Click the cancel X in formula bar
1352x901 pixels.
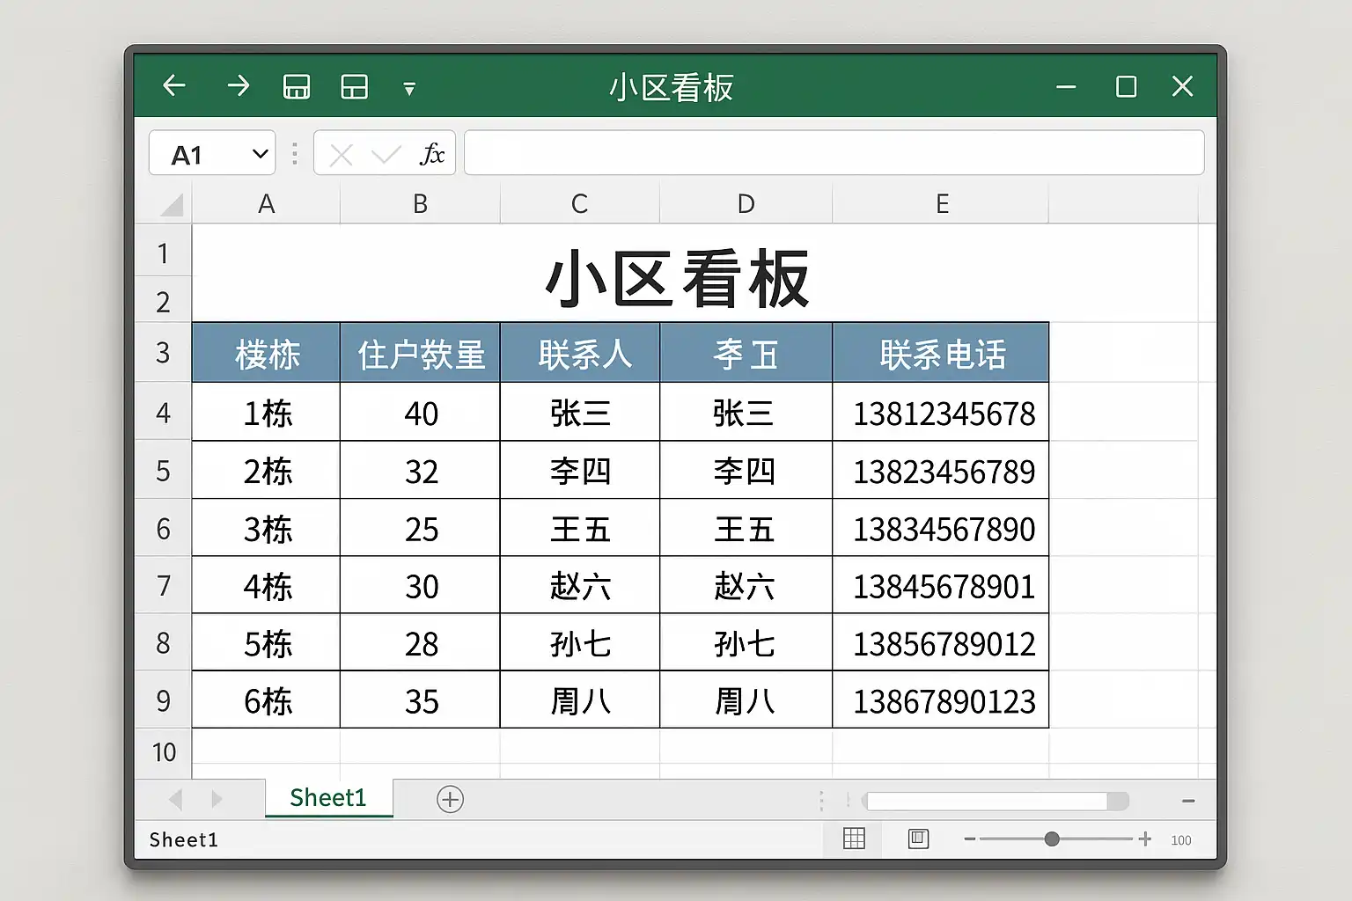tap(341, 156)
